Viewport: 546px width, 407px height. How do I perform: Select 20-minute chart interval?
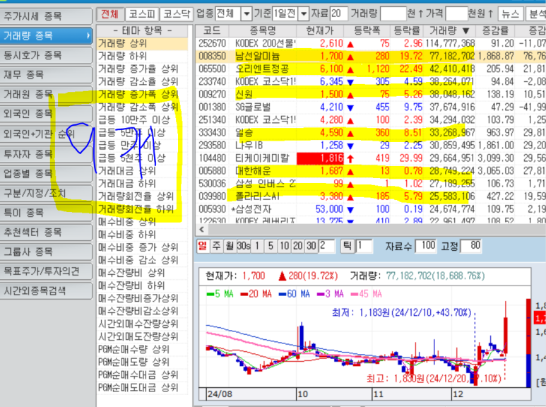point(298,246)
